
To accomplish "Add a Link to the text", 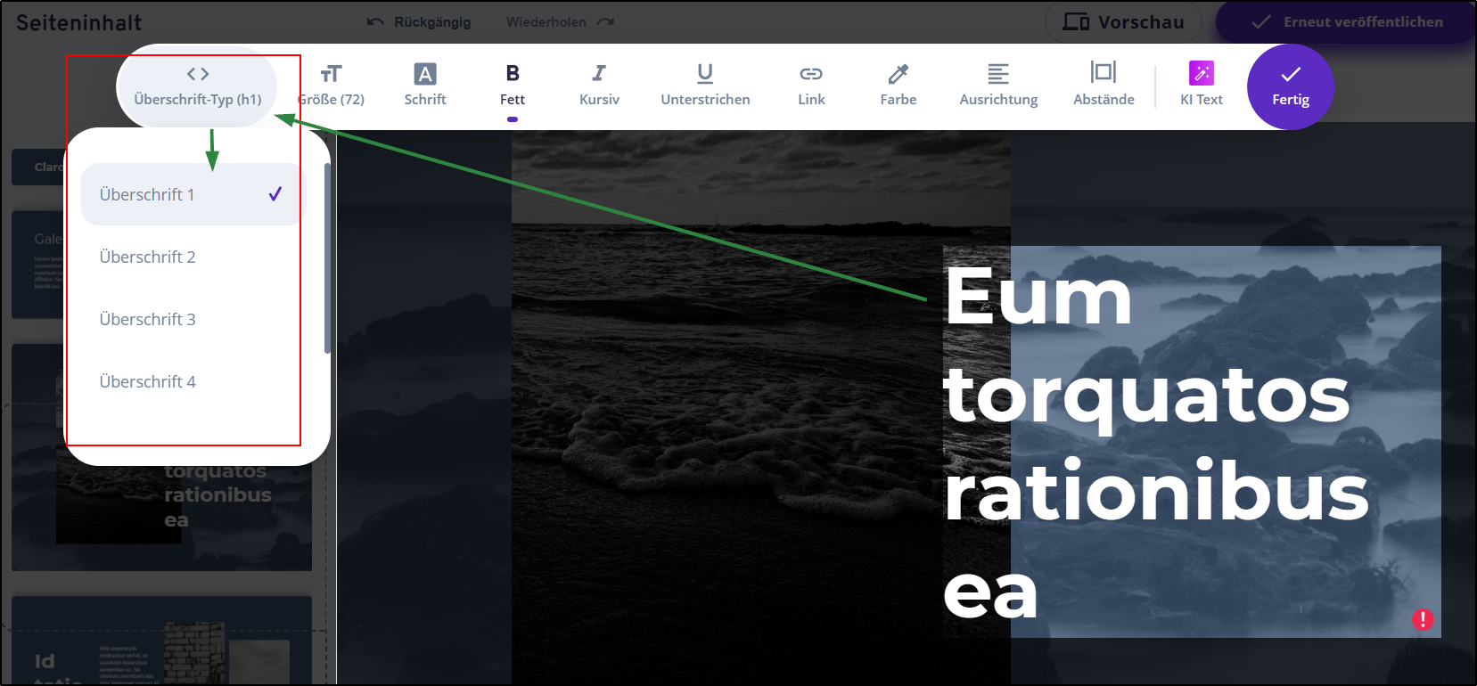I will [x=811, y=86].
